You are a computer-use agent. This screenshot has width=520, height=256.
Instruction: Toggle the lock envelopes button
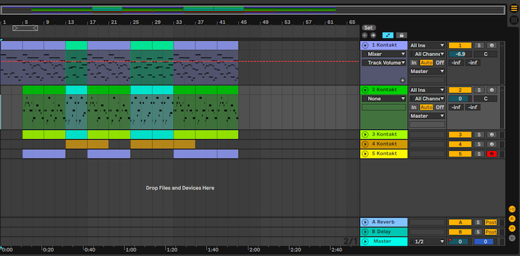(x=401, y=35)
